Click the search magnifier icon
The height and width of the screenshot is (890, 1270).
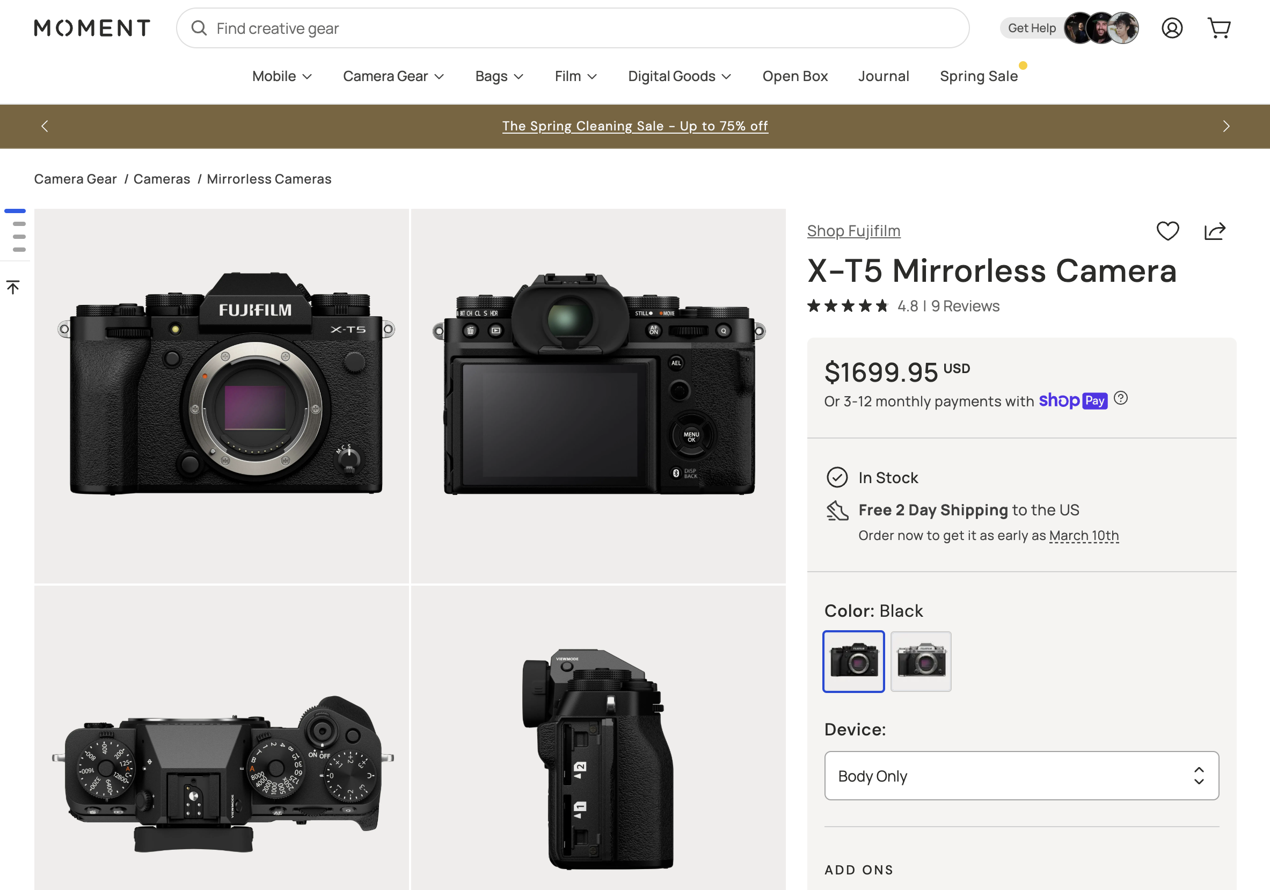pyautogui.click(x=199, y=28)
